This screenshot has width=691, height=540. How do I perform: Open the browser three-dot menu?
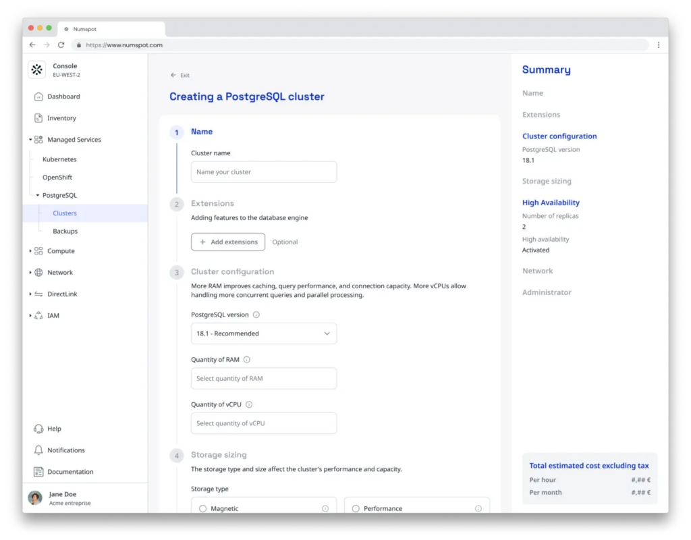pos(659,45)
